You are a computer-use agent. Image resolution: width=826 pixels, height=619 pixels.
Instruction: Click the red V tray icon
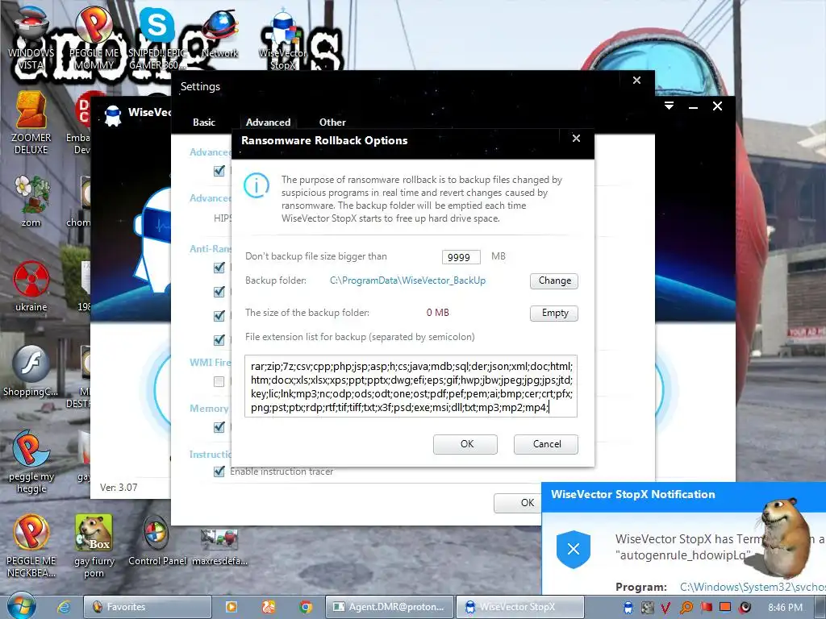click(665, 608)
